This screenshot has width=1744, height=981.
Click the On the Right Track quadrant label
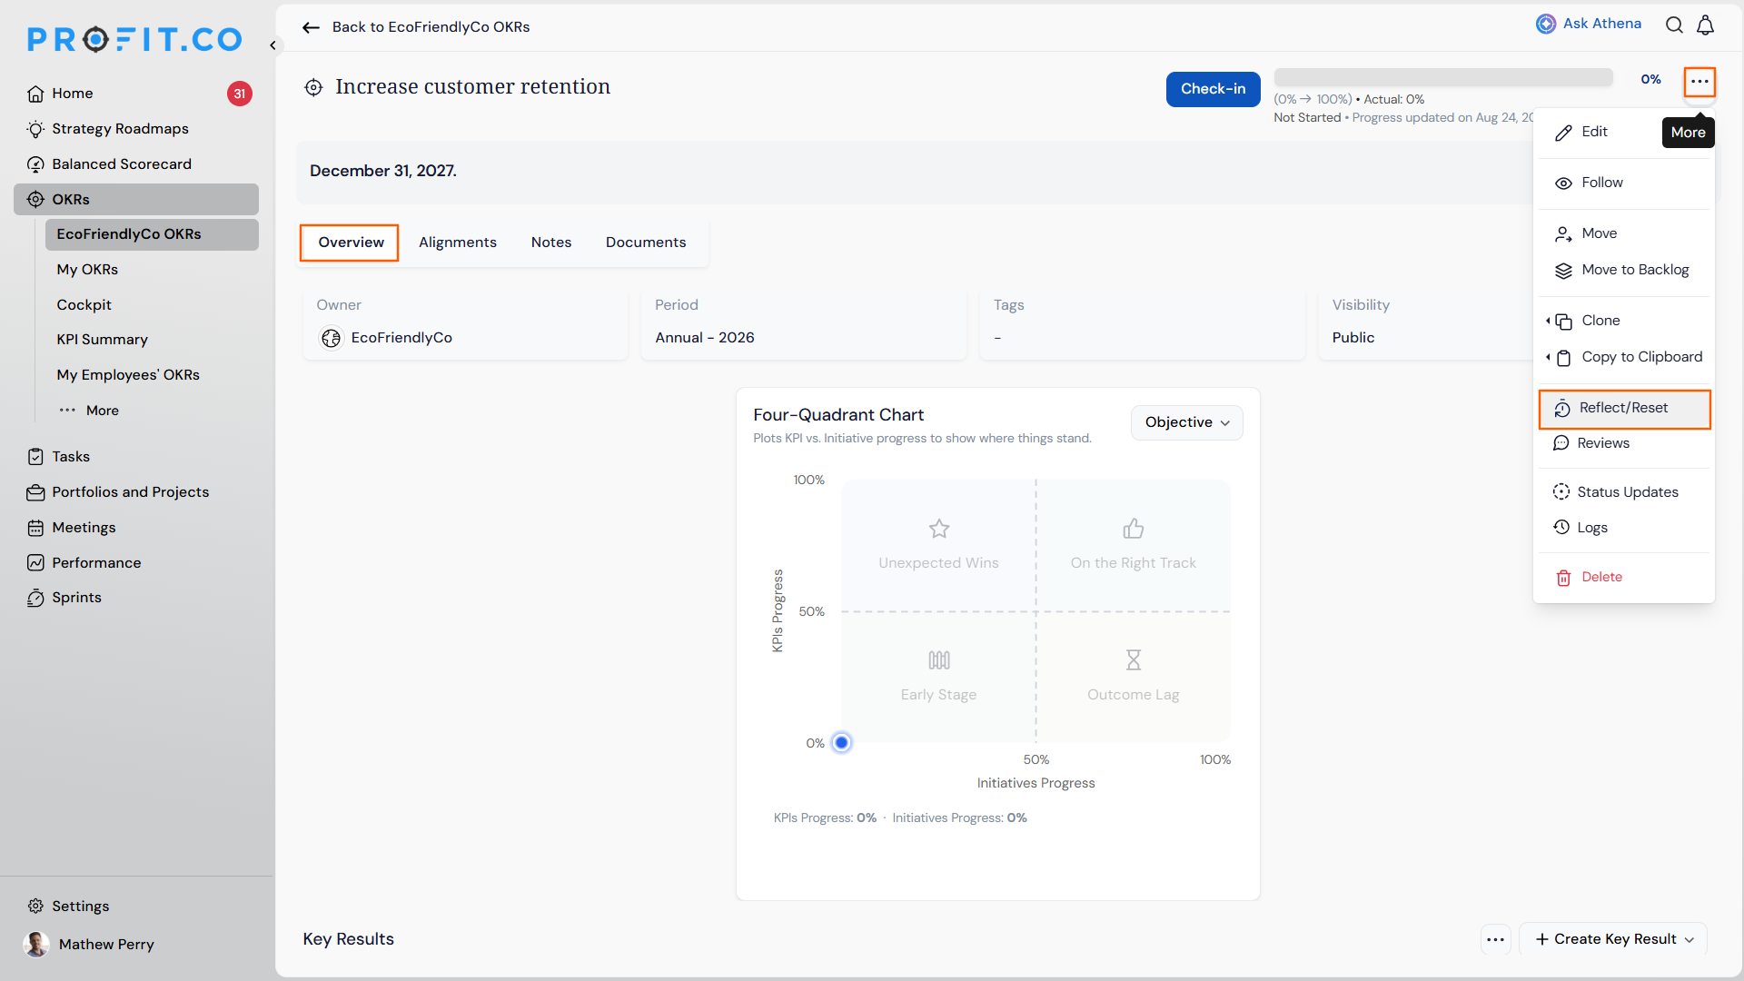click(1133, 563)
